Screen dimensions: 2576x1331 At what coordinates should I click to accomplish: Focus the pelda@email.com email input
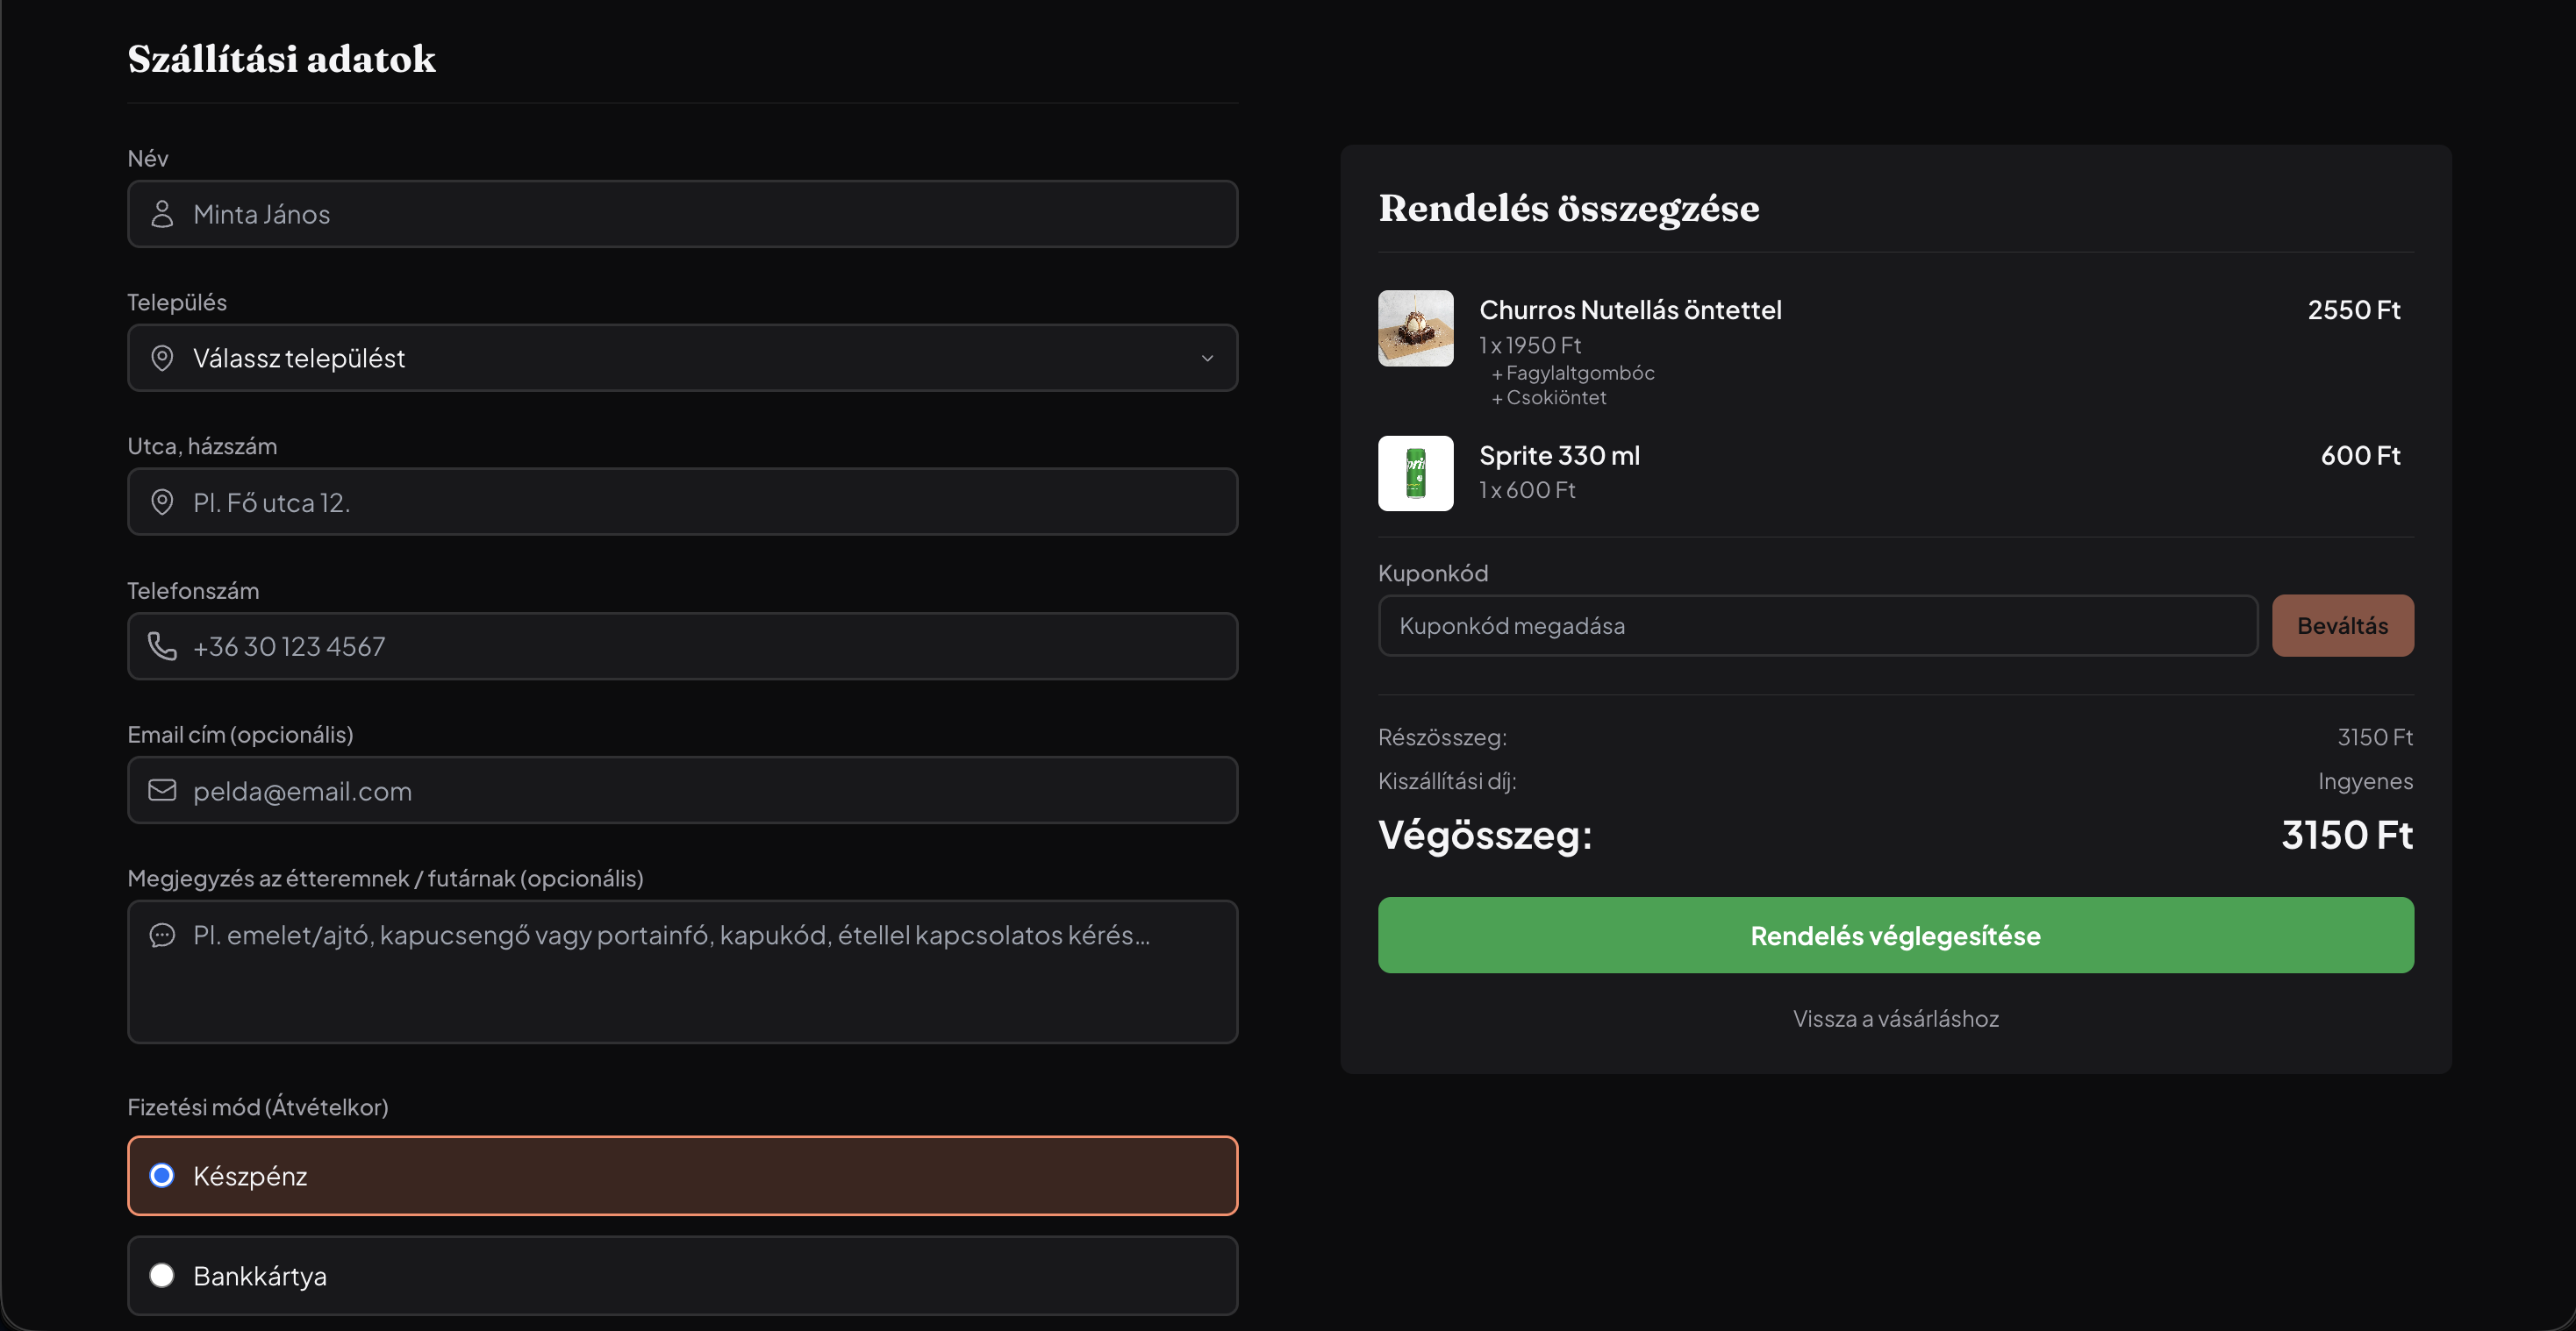pos(683,790)
